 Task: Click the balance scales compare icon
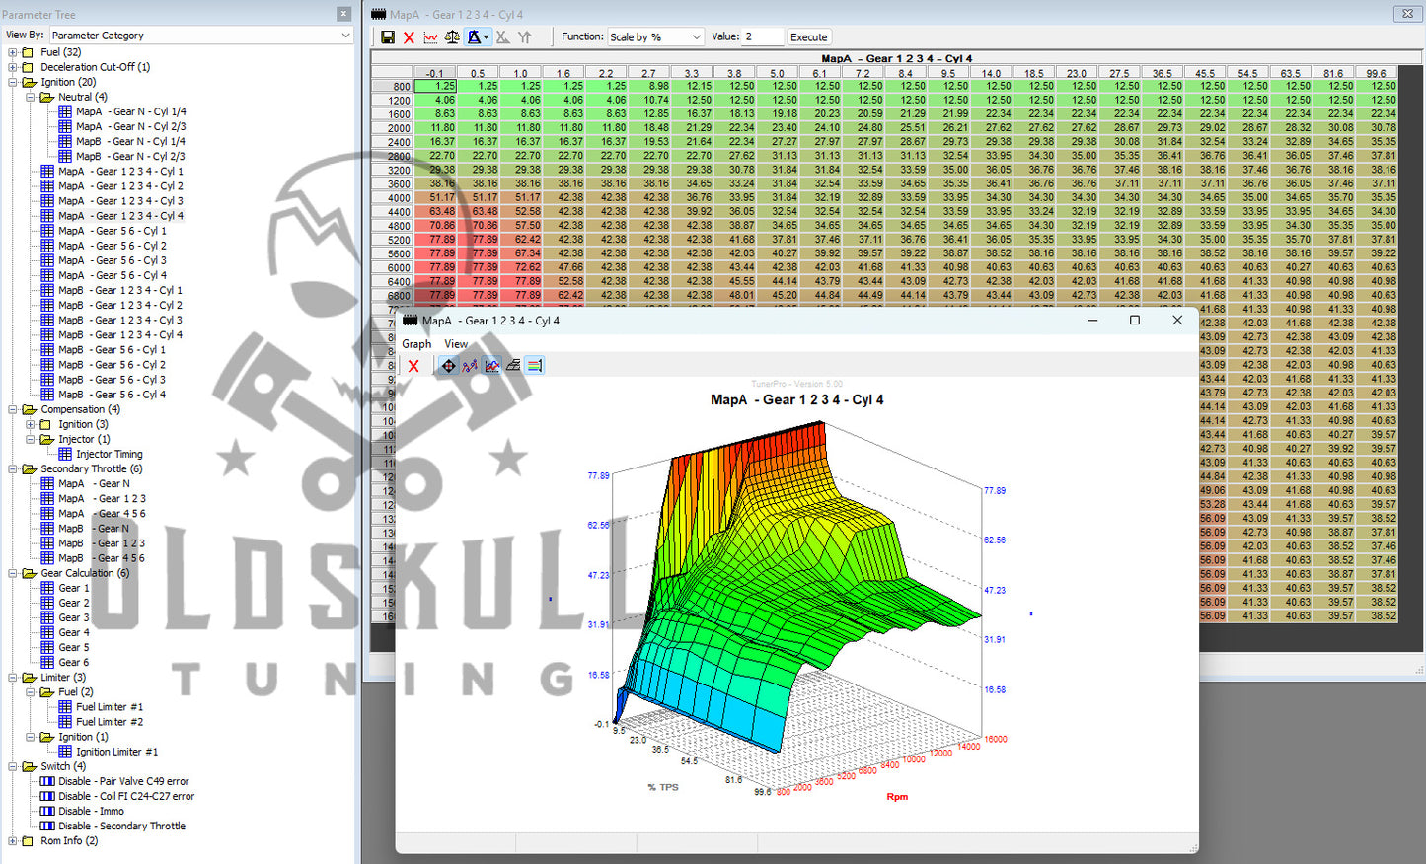pyautogui.click(x=452, y=37)
